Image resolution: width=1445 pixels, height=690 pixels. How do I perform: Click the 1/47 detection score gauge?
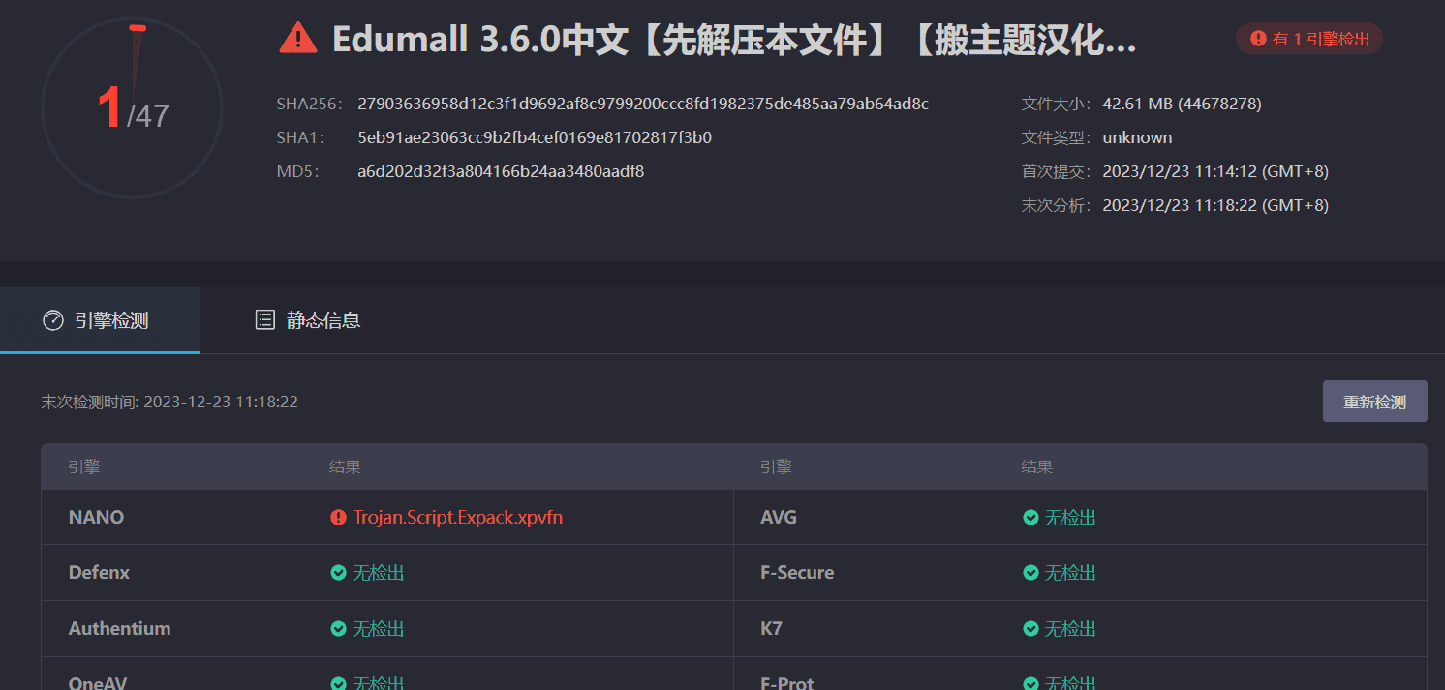[133, 108]
